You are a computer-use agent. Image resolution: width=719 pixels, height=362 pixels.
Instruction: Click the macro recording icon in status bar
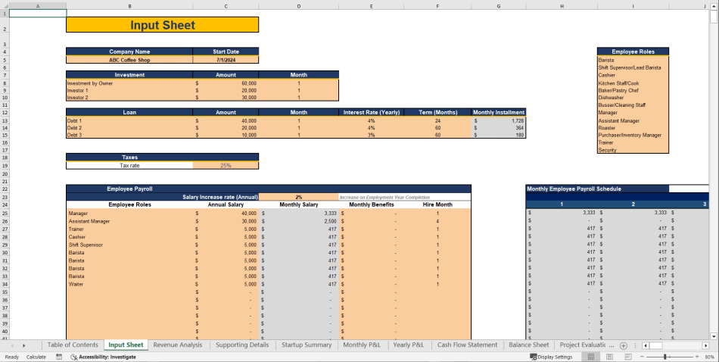pyautogui.click(x=59, y=357)
